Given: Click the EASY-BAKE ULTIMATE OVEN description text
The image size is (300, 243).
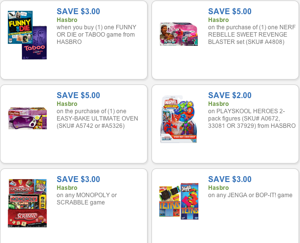Looking at the screenshot, I should click(97, 119).
